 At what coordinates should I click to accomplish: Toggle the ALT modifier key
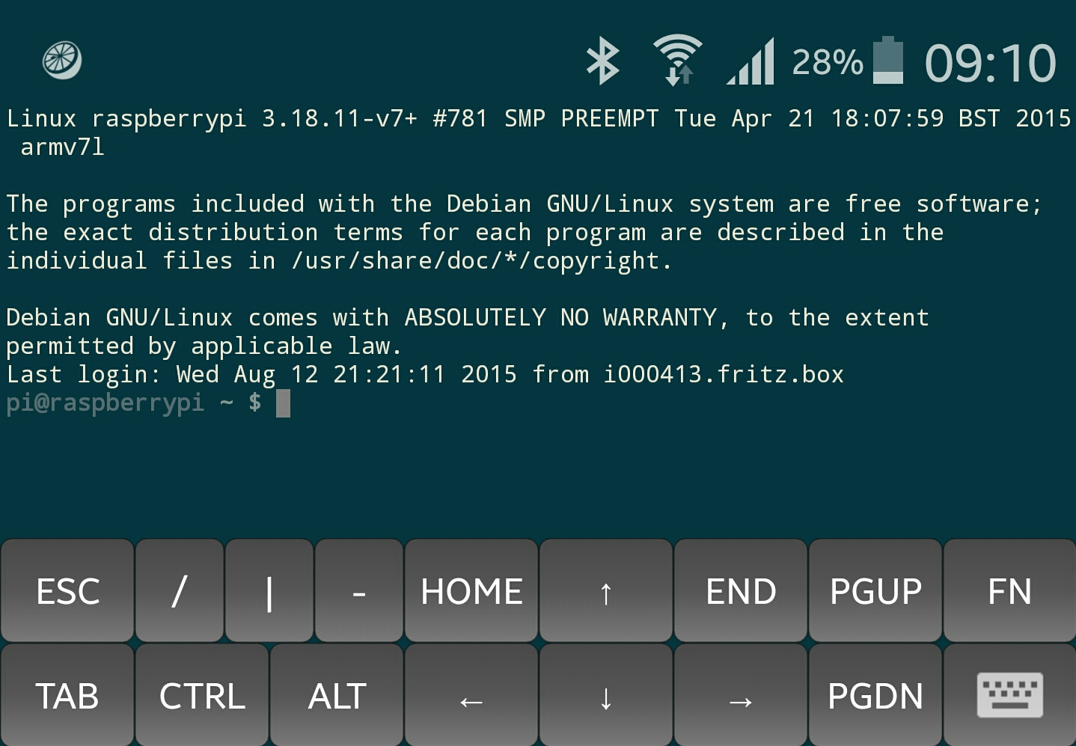pos(337,696)
